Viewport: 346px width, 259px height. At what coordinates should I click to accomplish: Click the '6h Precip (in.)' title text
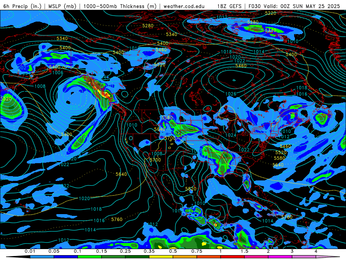22,6
